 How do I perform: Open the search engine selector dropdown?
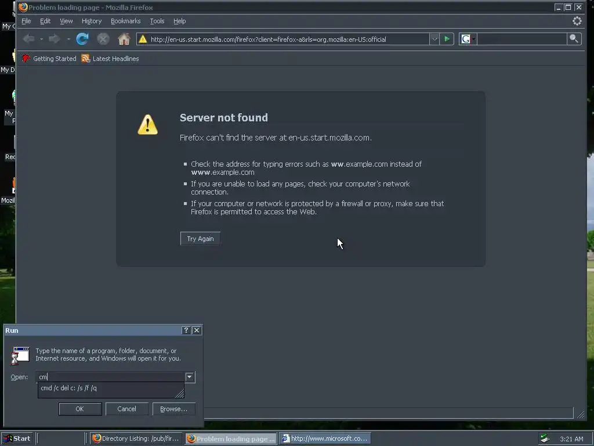[x=468, y=39]
